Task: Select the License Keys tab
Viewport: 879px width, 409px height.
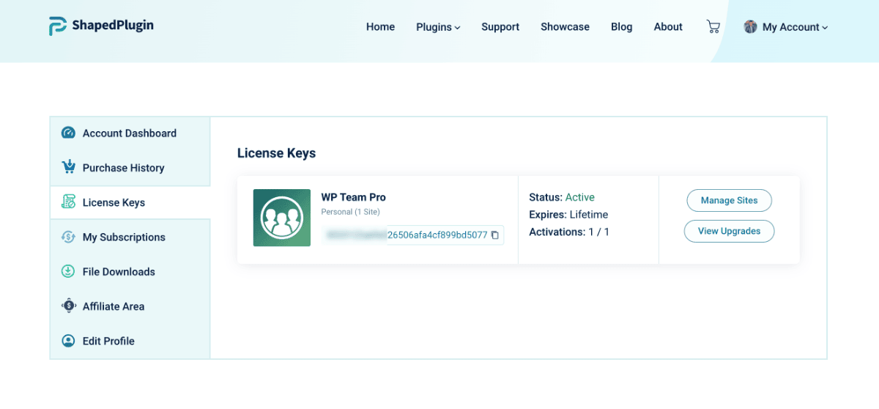Action: click(130, 202)
